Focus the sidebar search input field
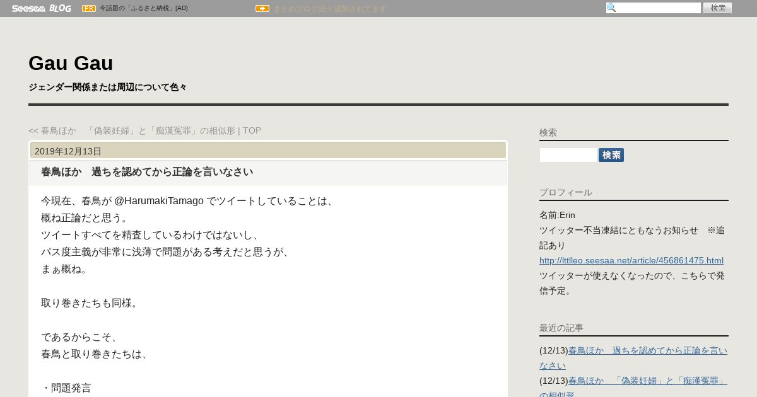This screenshot has width=757, height=397. (x=568, y=155)
